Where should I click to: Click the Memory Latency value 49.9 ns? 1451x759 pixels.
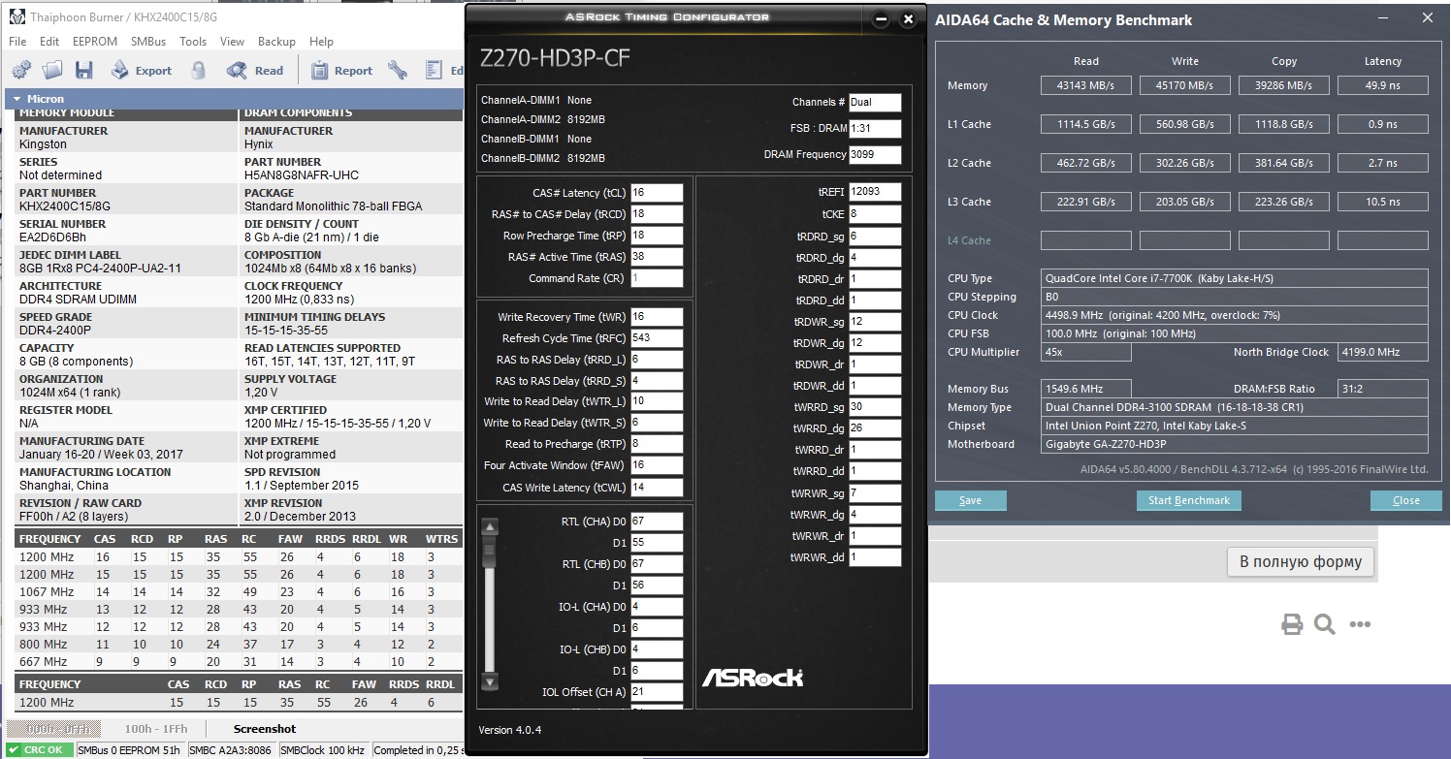[x=1383, y=85]
